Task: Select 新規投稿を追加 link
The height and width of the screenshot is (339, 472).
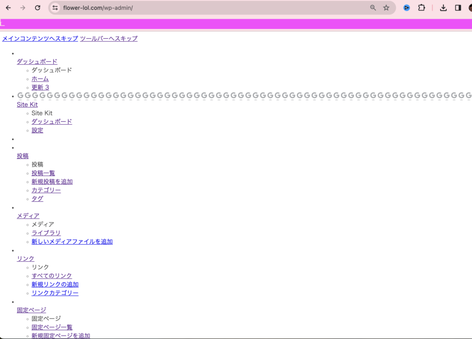Action: tap(52, 181)
